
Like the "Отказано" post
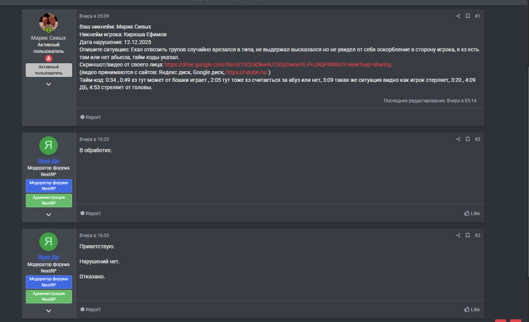coord(472,309)
